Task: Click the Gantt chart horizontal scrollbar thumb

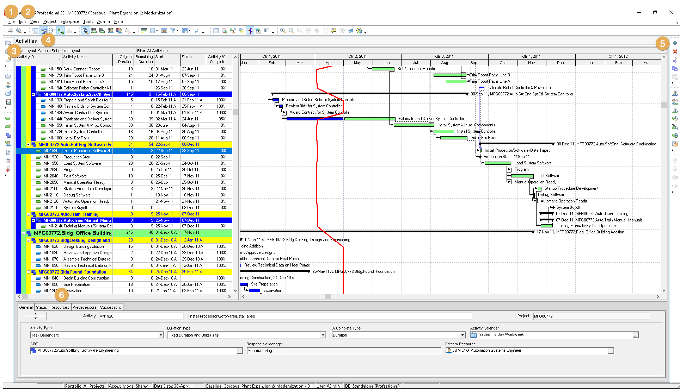Action: click(x=328, y=297)
